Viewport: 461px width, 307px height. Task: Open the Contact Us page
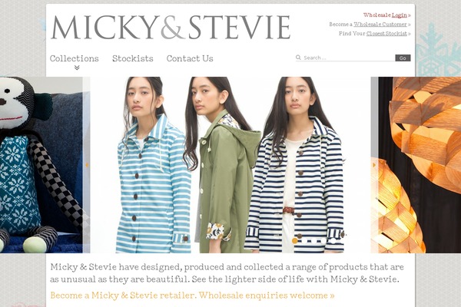[190, 58]
